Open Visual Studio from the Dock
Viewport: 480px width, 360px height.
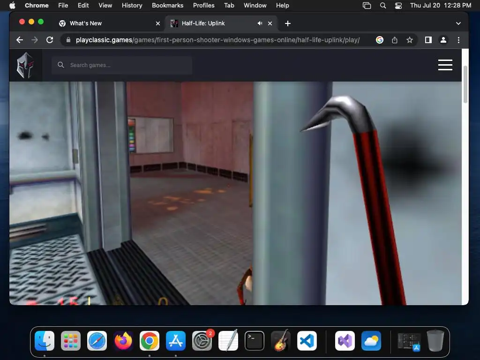(345, 341)
